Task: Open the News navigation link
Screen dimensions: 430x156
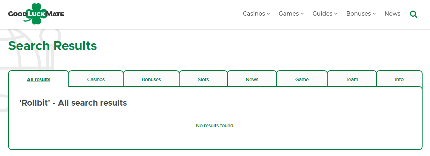Action: [392, 14]
